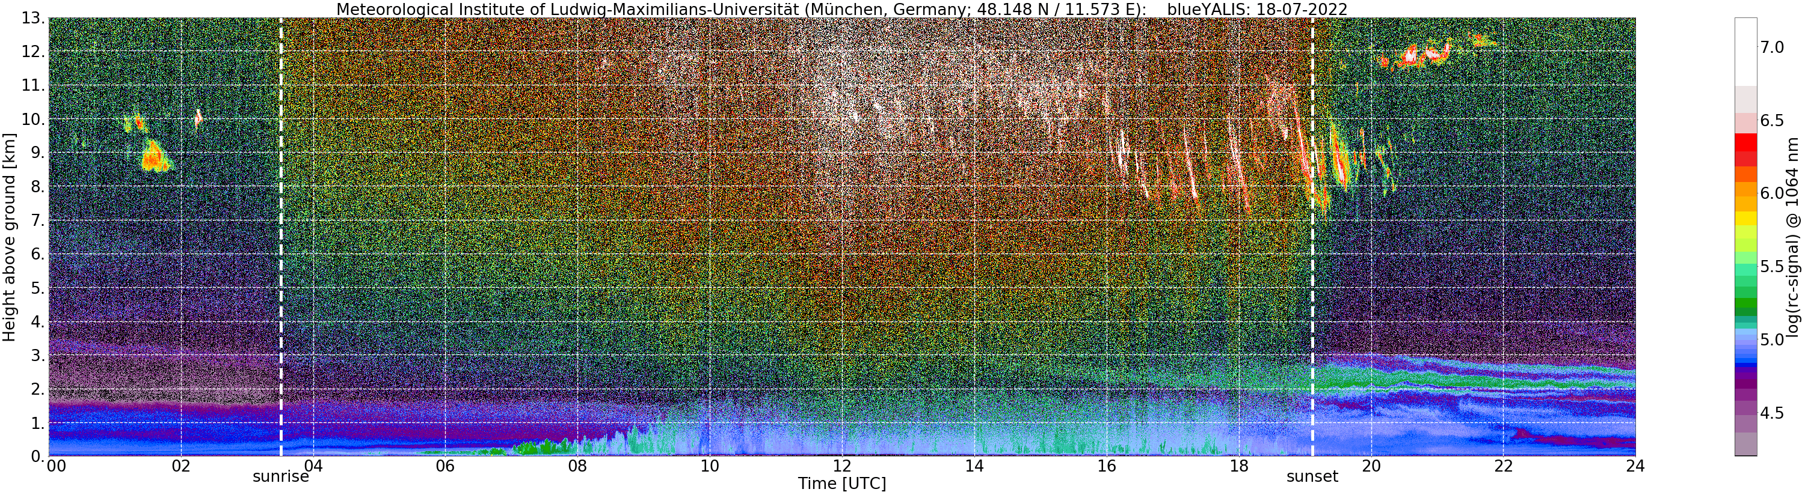Click the x-axis tick label '02'
The image size is (1805, 495).
181,466
